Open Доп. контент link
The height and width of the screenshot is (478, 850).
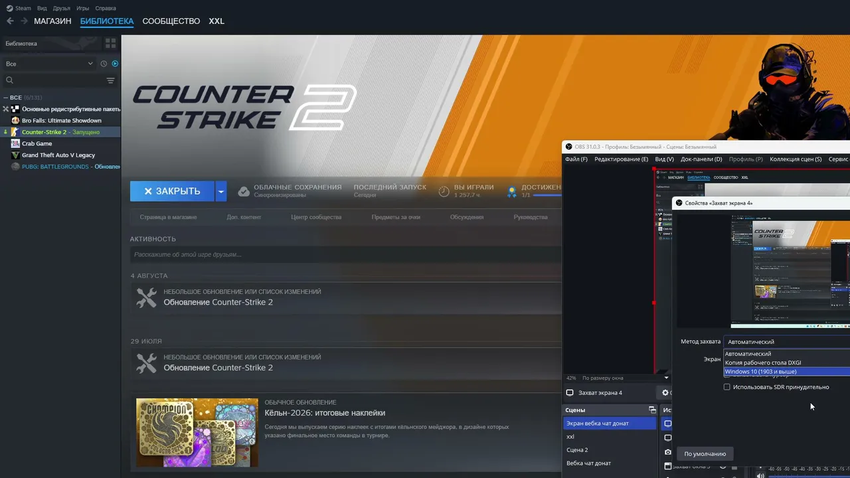(x=244, y=217)
